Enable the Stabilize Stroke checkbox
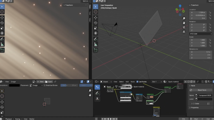 point(45,85)
